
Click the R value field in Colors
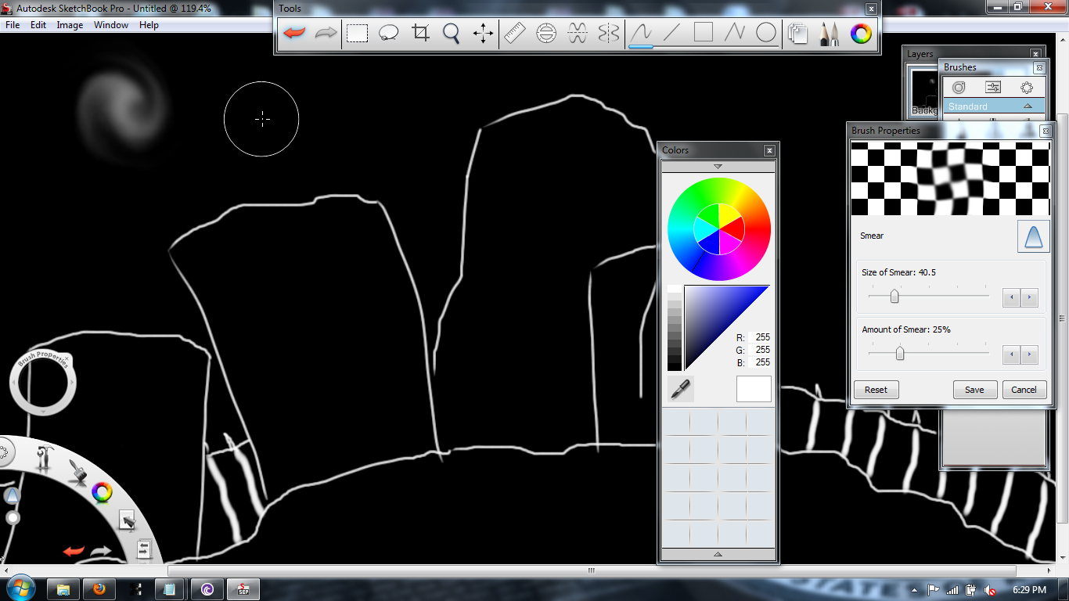click(760, 337)
